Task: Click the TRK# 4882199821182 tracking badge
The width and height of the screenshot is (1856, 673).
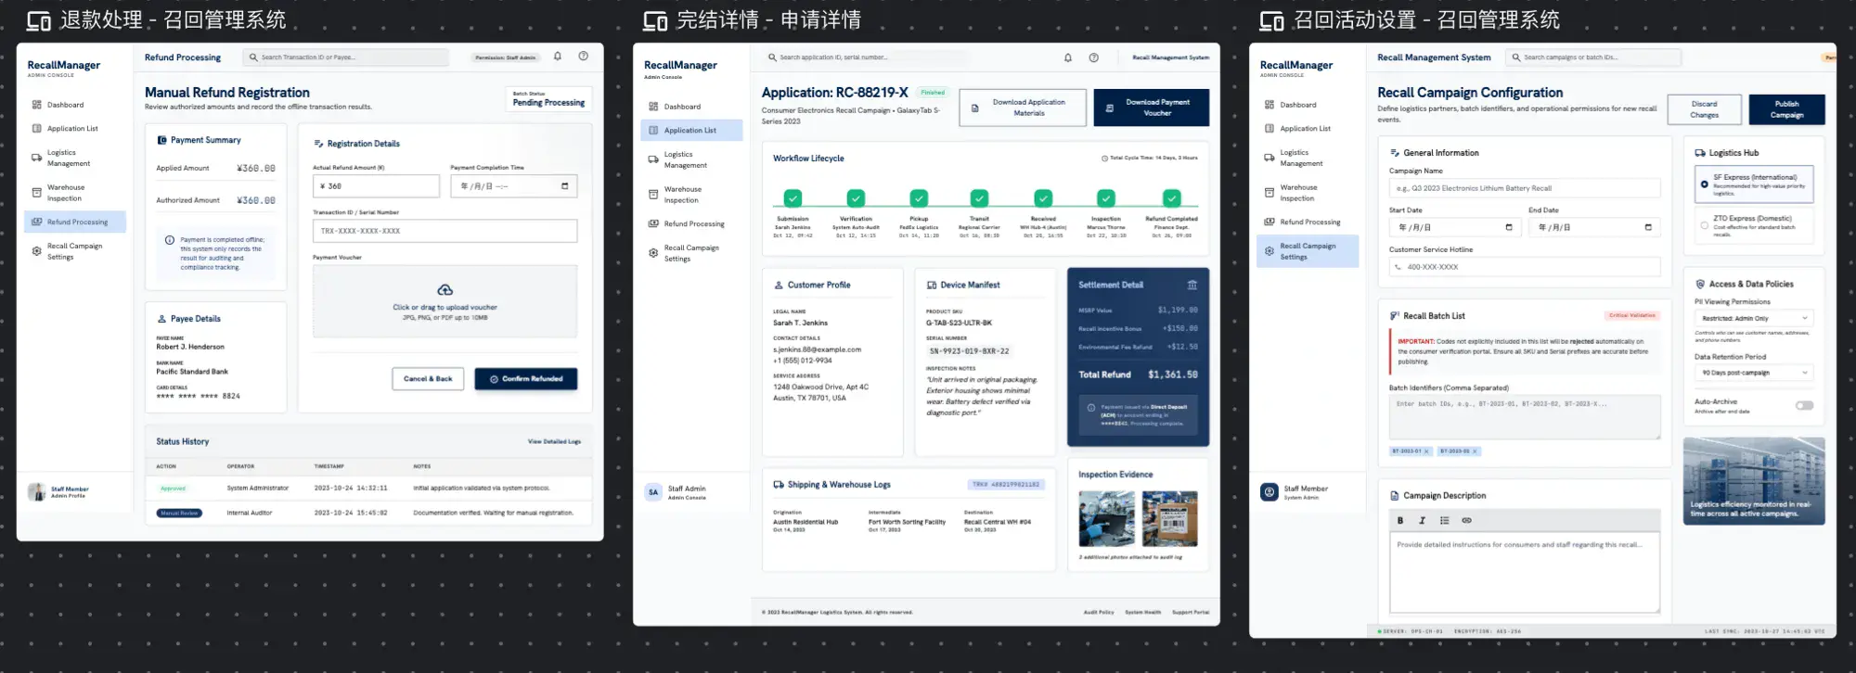Action: coord(1006,485)
